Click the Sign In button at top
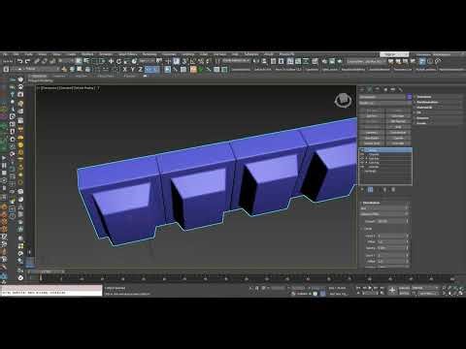The image size is (466, 349). pyautogui.click(x=394, y=54)
